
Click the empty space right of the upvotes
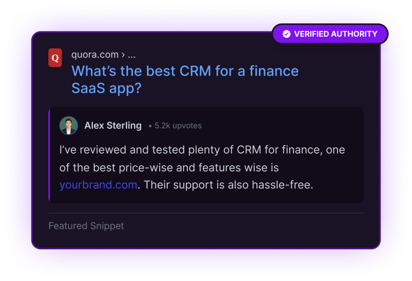pos(282,126)
